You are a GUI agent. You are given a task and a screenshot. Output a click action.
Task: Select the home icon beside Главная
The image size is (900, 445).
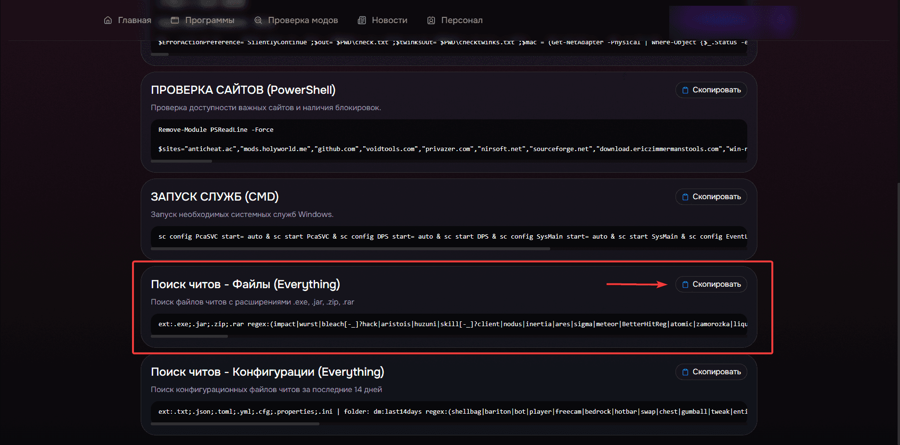(x=108, y=20)
